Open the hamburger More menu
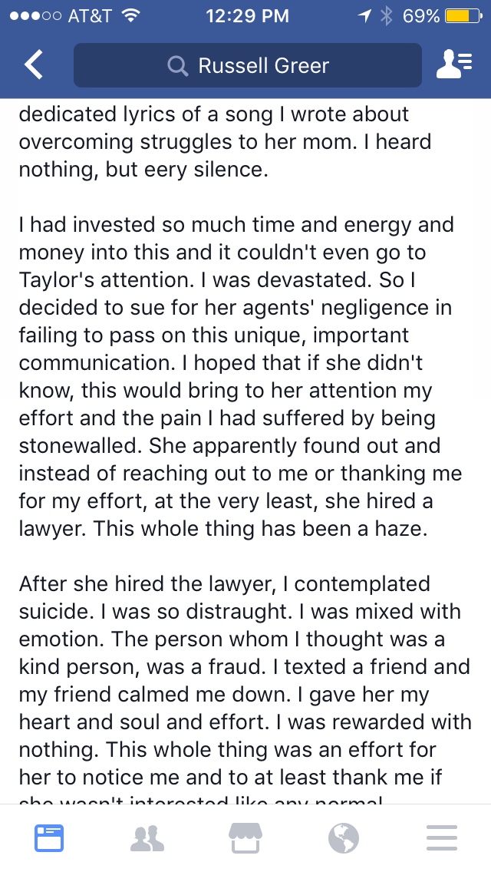Image resolution: width=491 pixels, height=872 pixels. pos(441,838)
